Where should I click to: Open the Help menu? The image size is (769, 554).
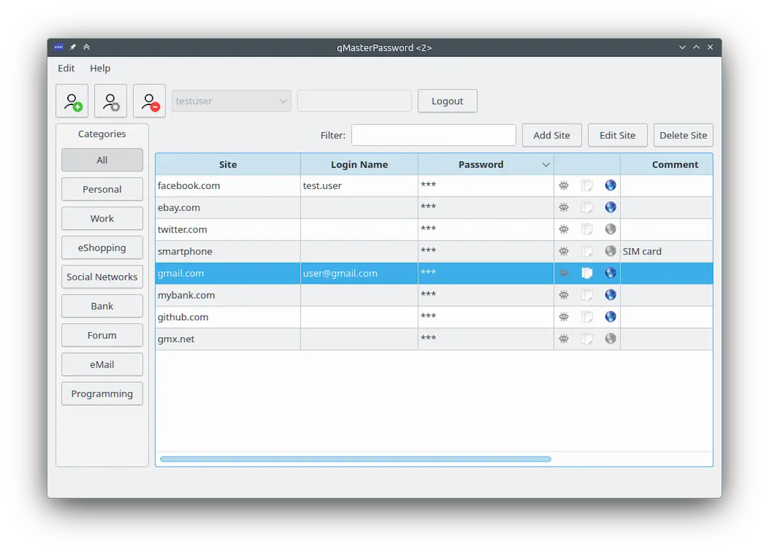[100, 68]
